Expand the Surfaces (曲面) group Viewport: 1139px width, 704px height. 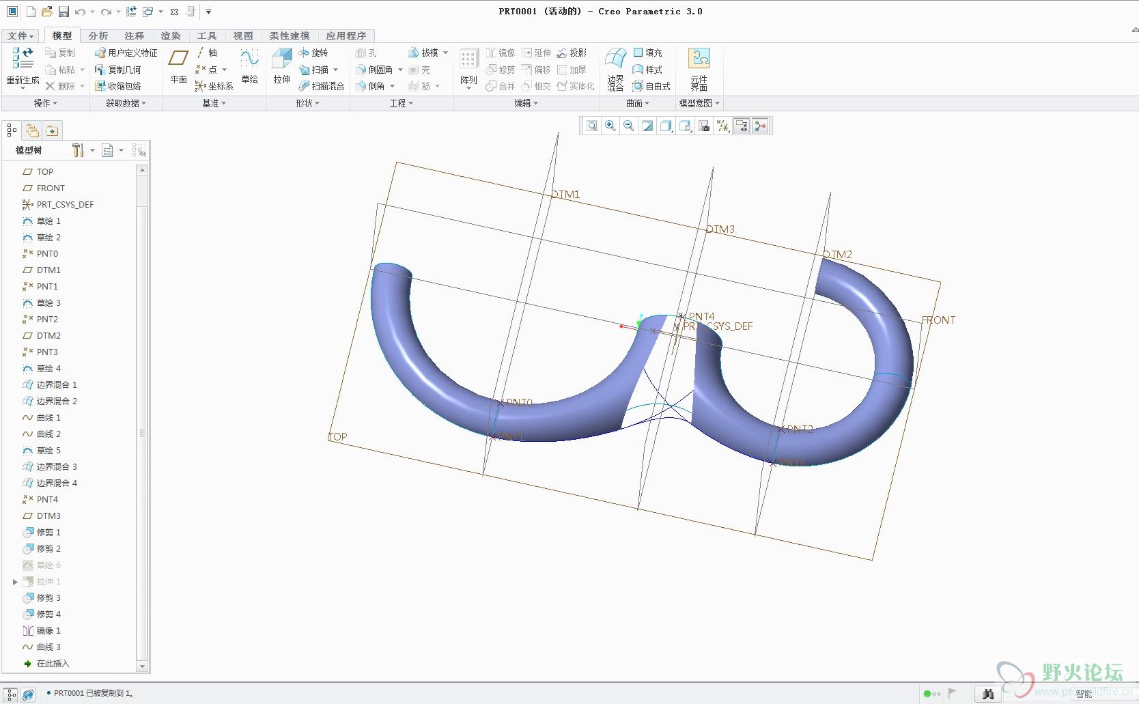tap(638, 103)
